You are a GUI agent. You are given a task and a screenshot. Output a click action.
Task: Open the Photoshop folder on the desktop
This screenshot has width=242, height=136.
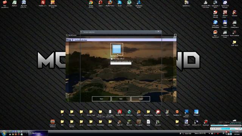(100, 123)
